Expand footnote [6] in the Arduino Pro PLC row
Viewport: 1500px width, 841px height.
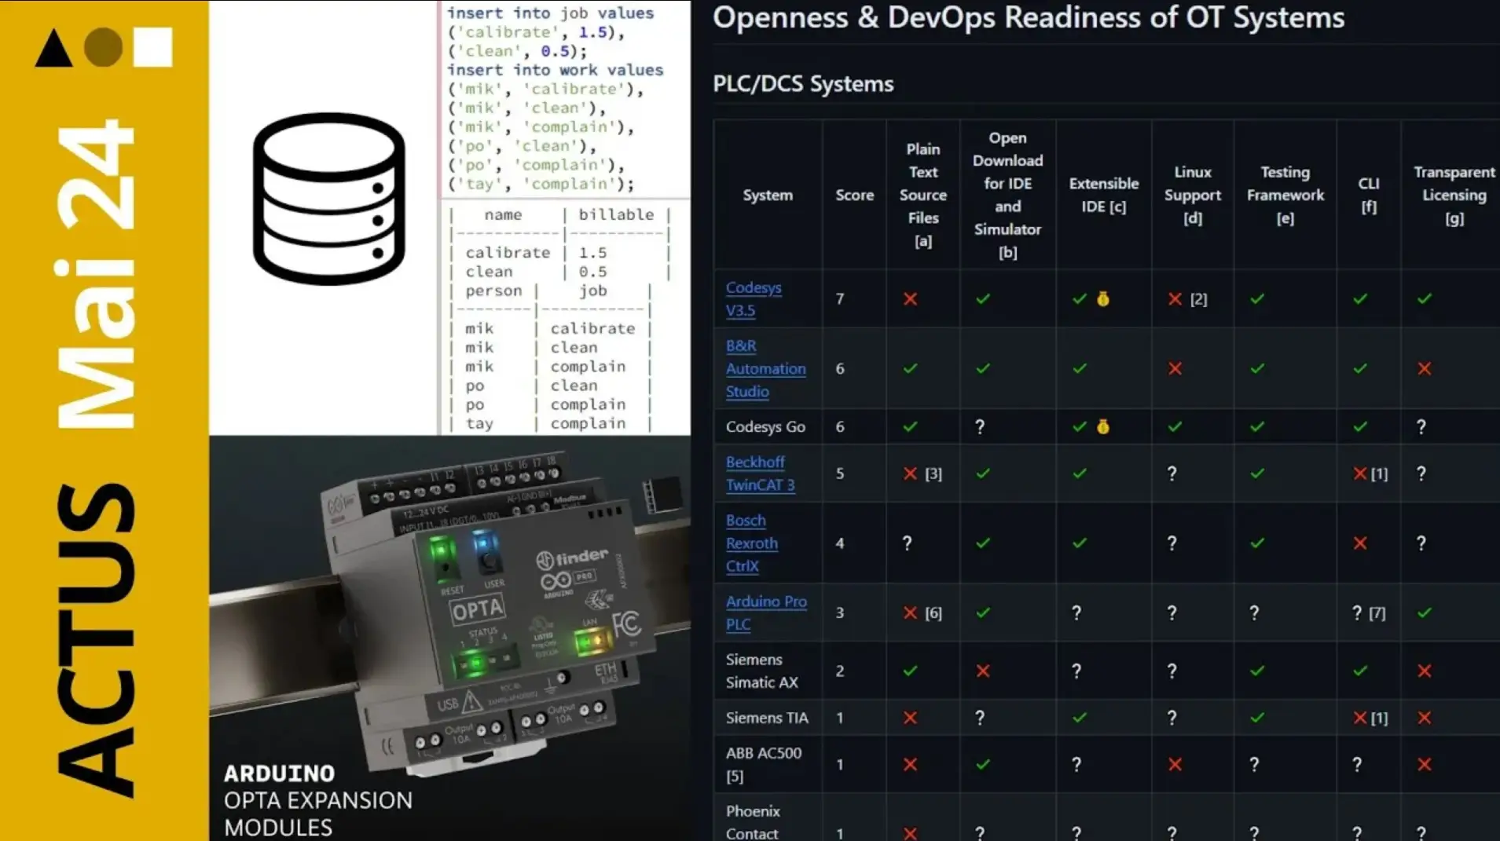933,612
